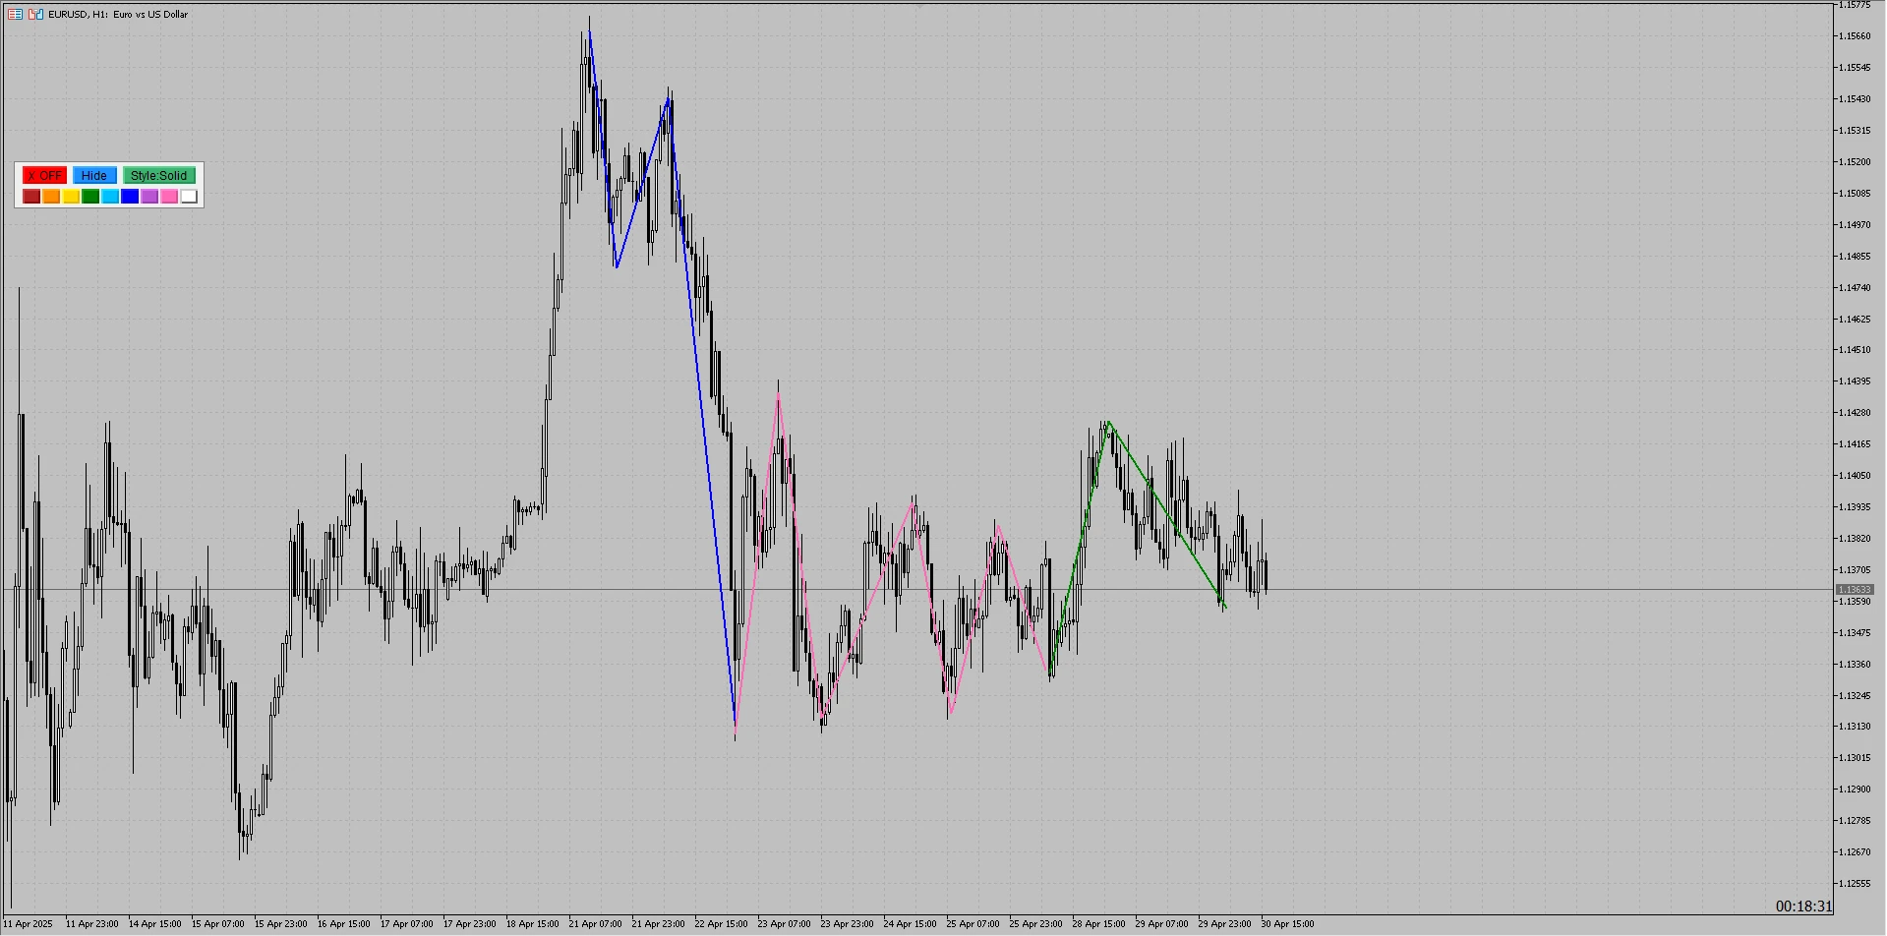Pick the dark red color swatch
Image resolution: width=1887 pixels, height=936 pixels.
31,197
